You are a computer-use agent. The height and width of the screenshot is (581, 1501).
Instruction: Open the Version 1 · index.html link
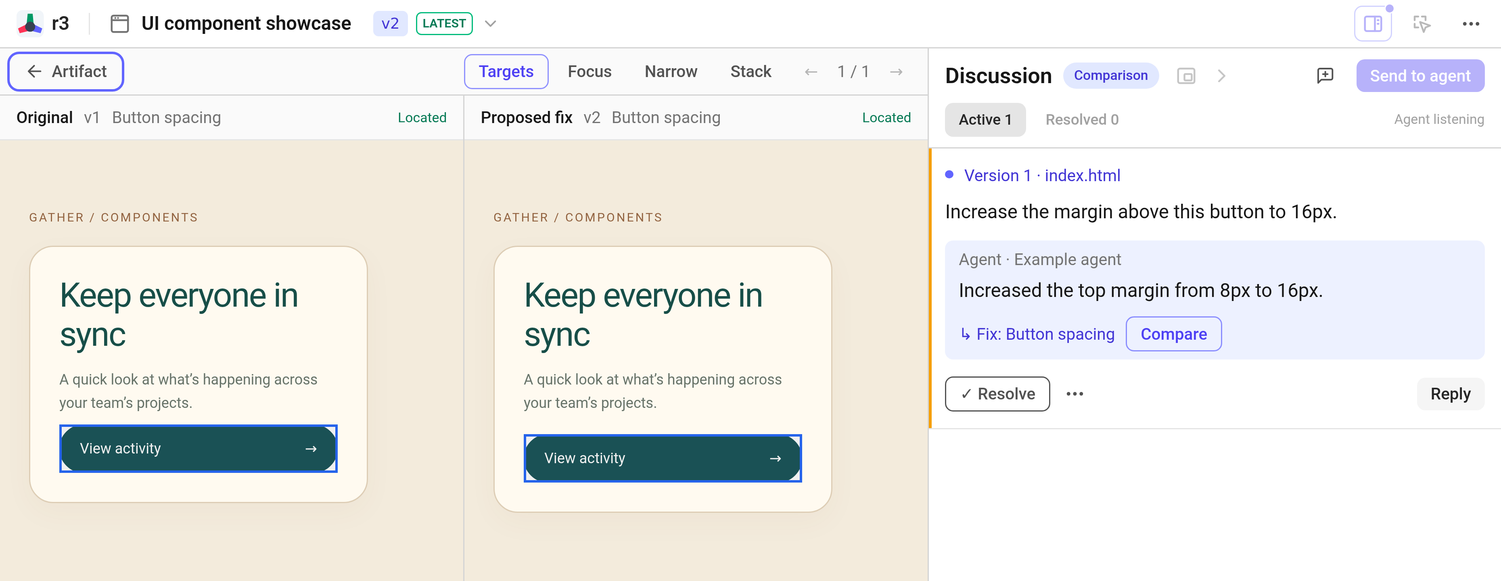(x=1042, y=176)
